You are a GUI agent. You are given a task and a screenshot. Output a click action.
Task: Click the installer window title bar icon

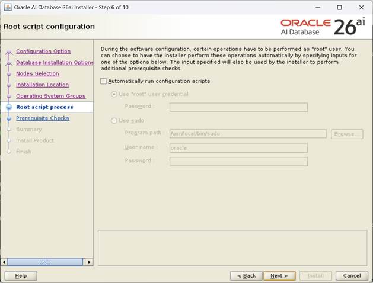point(8,7)
